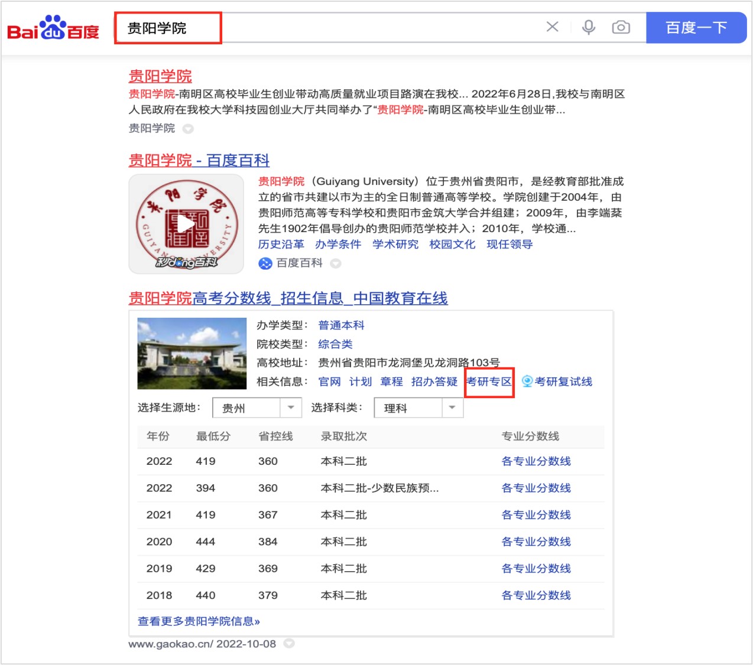The height and width of the screenshot is (665, 753).
Task: Open the 贵阳学院高考分数线 result title
Action: coord(288,298)
